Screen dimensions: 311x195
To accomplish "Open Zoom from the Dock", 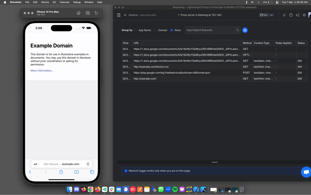I will click(x=168, y=189).
